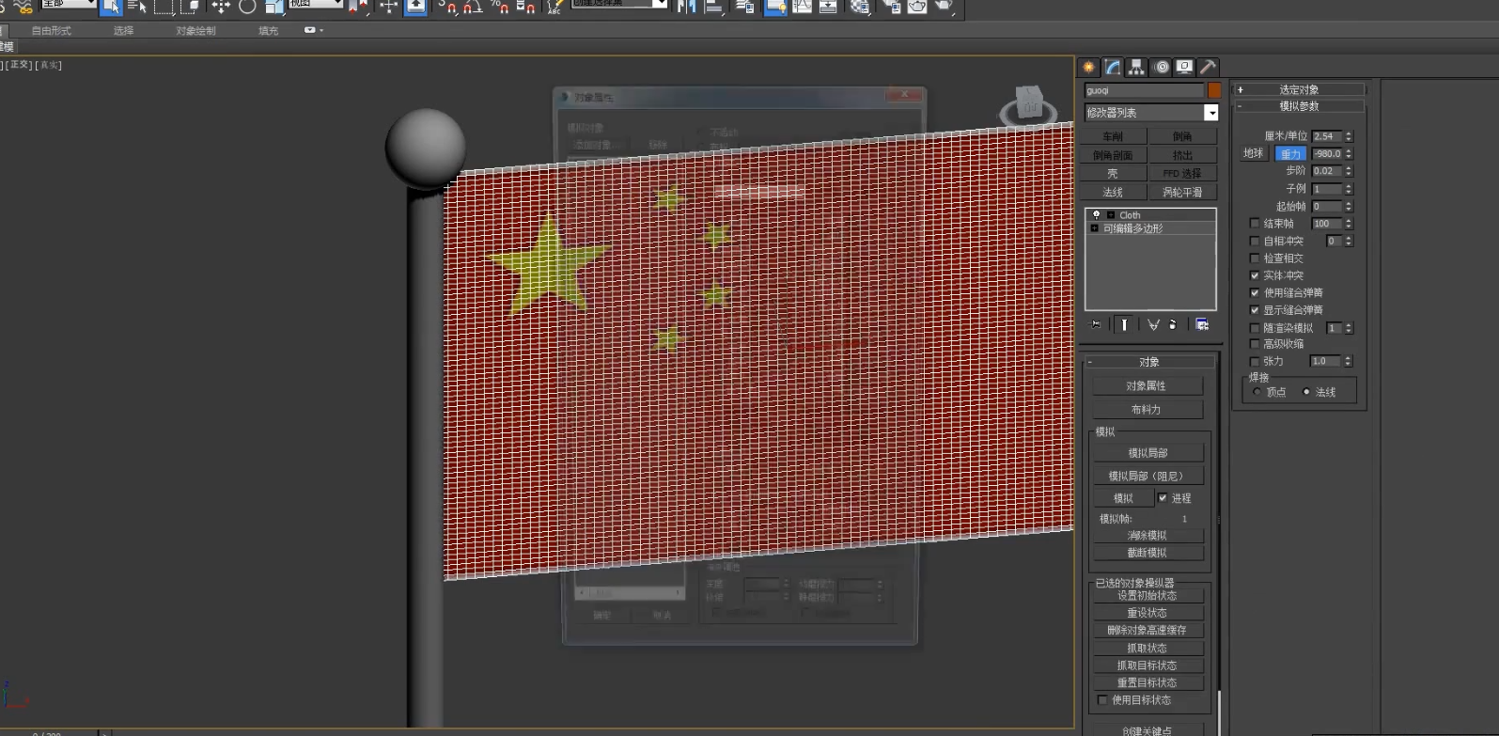
Task: Click the object color swatch
Action: [x=1214, y=90]
